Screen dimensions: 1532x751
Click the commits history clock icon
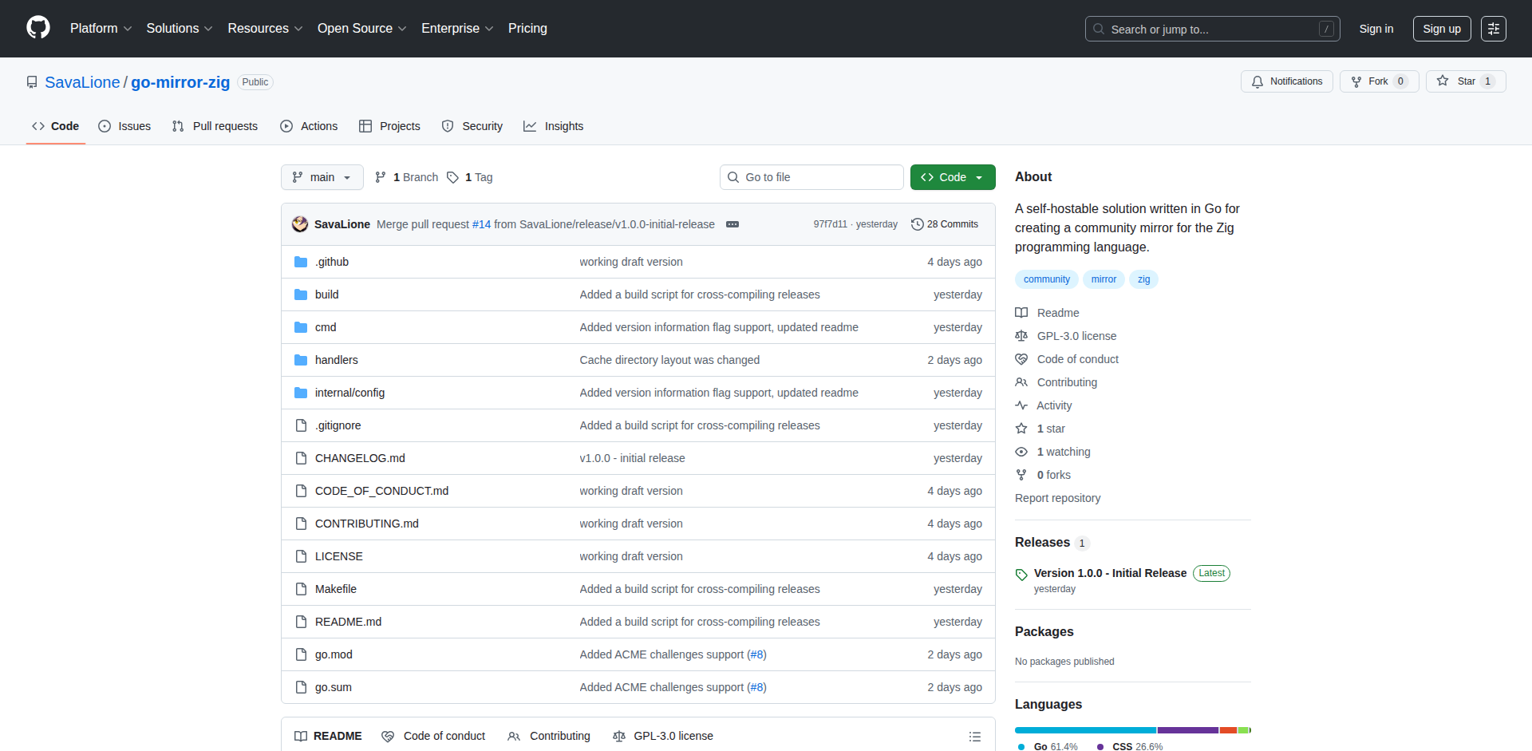[x=918, y=224]
